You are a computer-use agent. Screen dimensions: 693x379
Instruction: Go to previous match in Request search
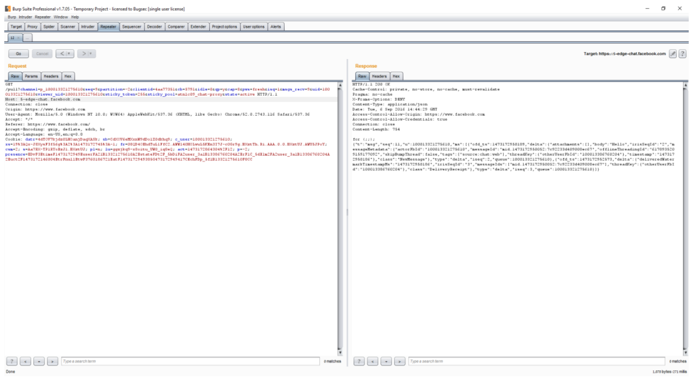(26, 361)
